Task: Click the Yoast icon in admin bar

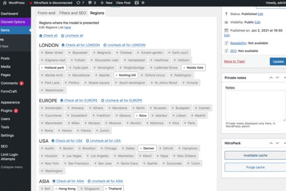Action: tap(137, 3)
